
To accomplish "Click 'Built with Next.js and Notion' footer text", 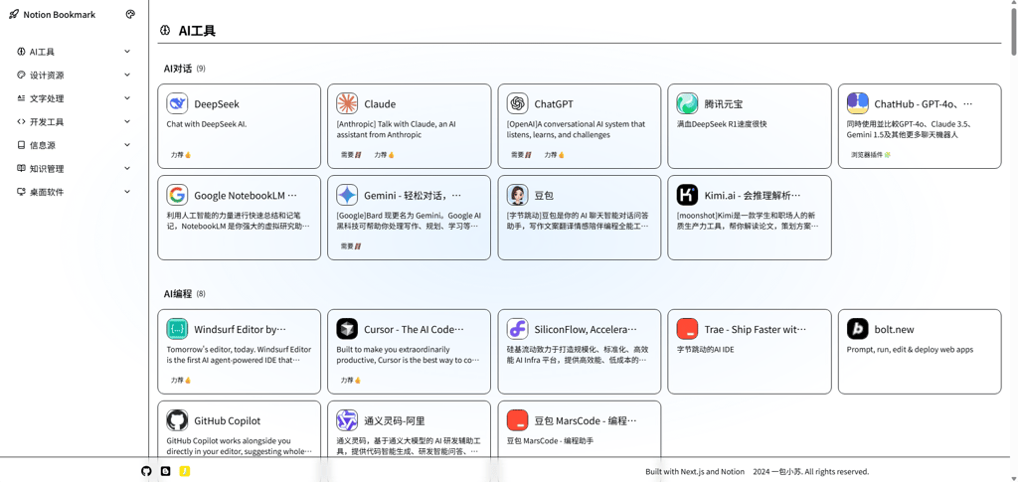I will (695, 472).
